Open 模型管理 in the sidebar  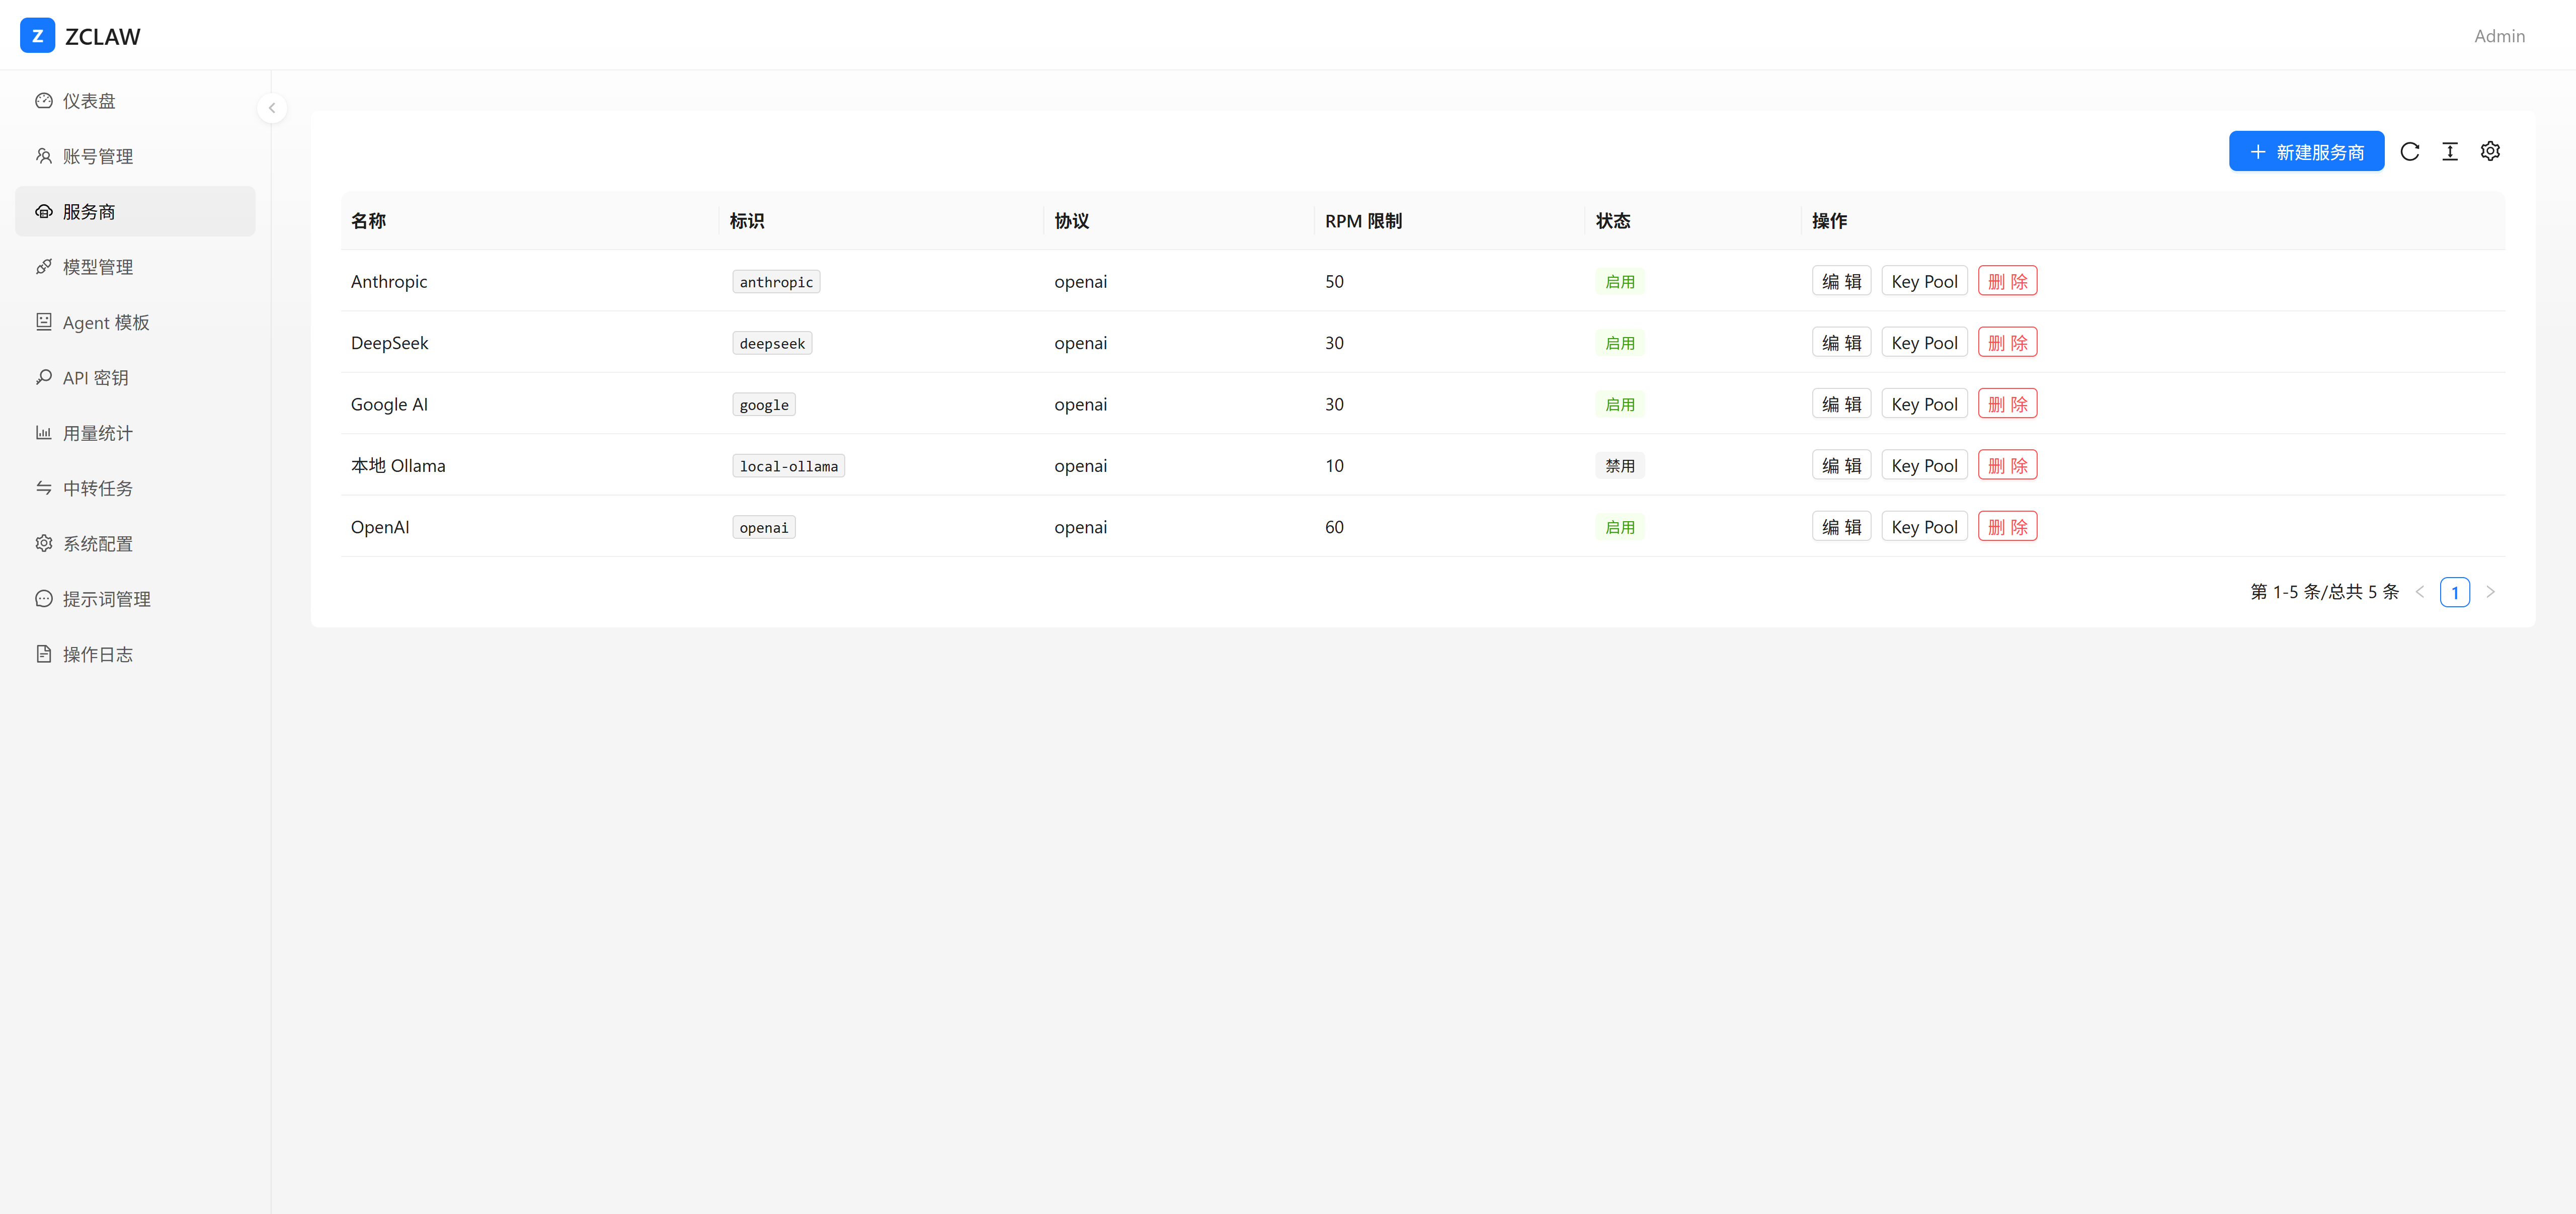(x=97, y=267)
